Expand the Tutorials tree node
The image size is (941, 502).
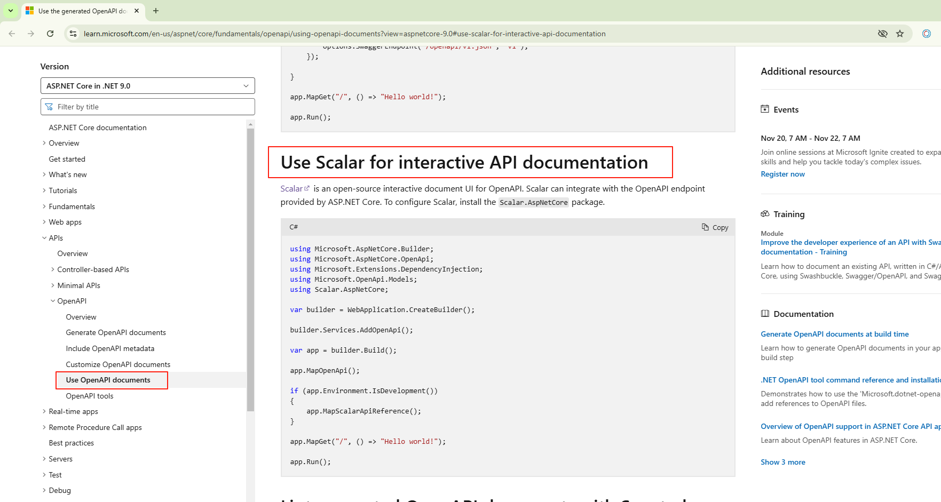(44, 190)
